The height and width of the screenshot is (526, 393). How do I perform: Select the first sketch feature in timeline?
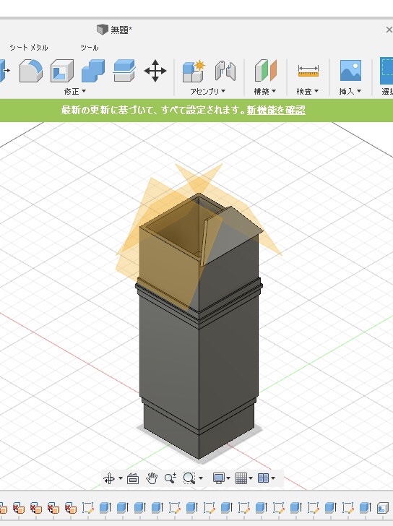click(x=88, y=508)
